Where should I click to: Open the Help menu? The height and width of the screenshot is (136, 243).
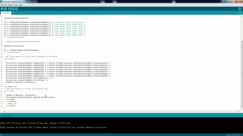click(x=20, y=5)
